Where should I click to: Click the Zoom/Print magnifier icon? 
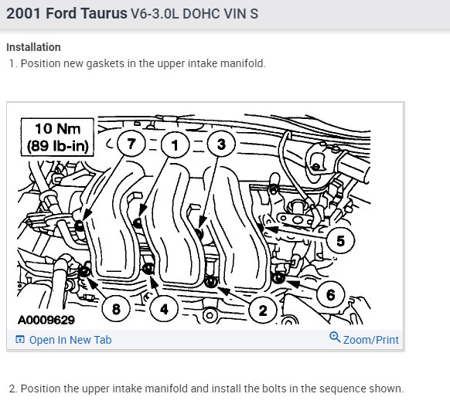(335, 338)
